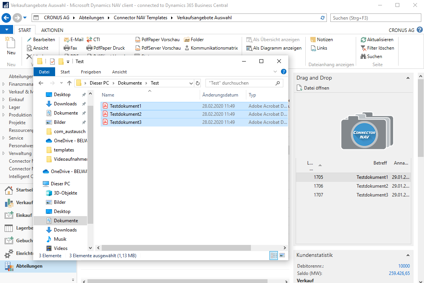The height and width of the screenshot is (283, 424).
Task: Send via E-Mail ribbon button
Action: click(74, 40)
